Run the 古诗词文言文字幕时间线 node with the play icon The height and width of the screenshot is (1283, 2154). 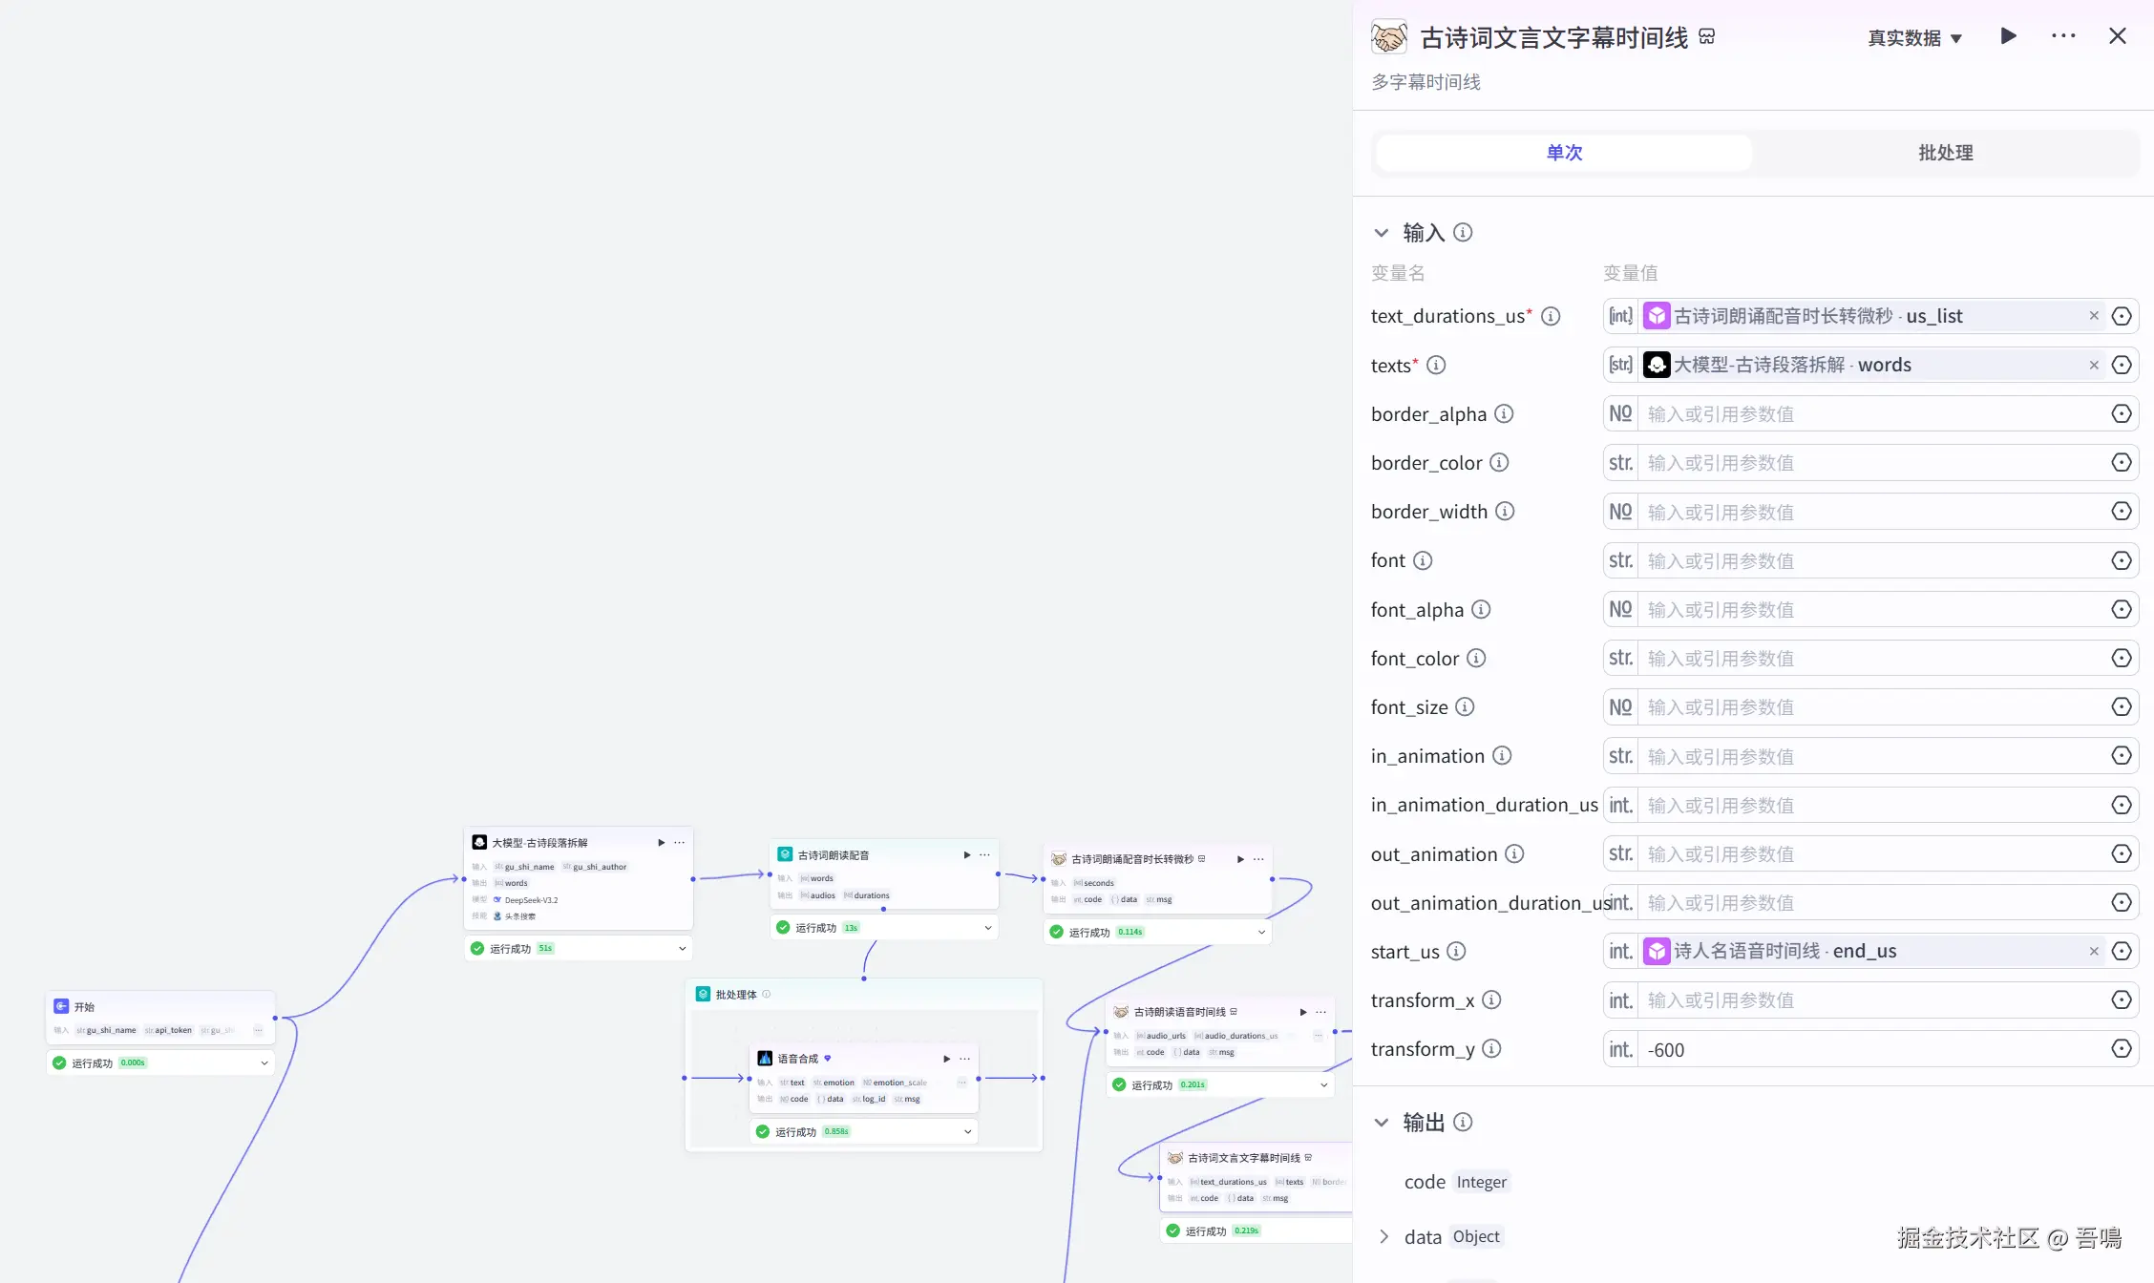pyautogui.click(x=2008, y=36)
